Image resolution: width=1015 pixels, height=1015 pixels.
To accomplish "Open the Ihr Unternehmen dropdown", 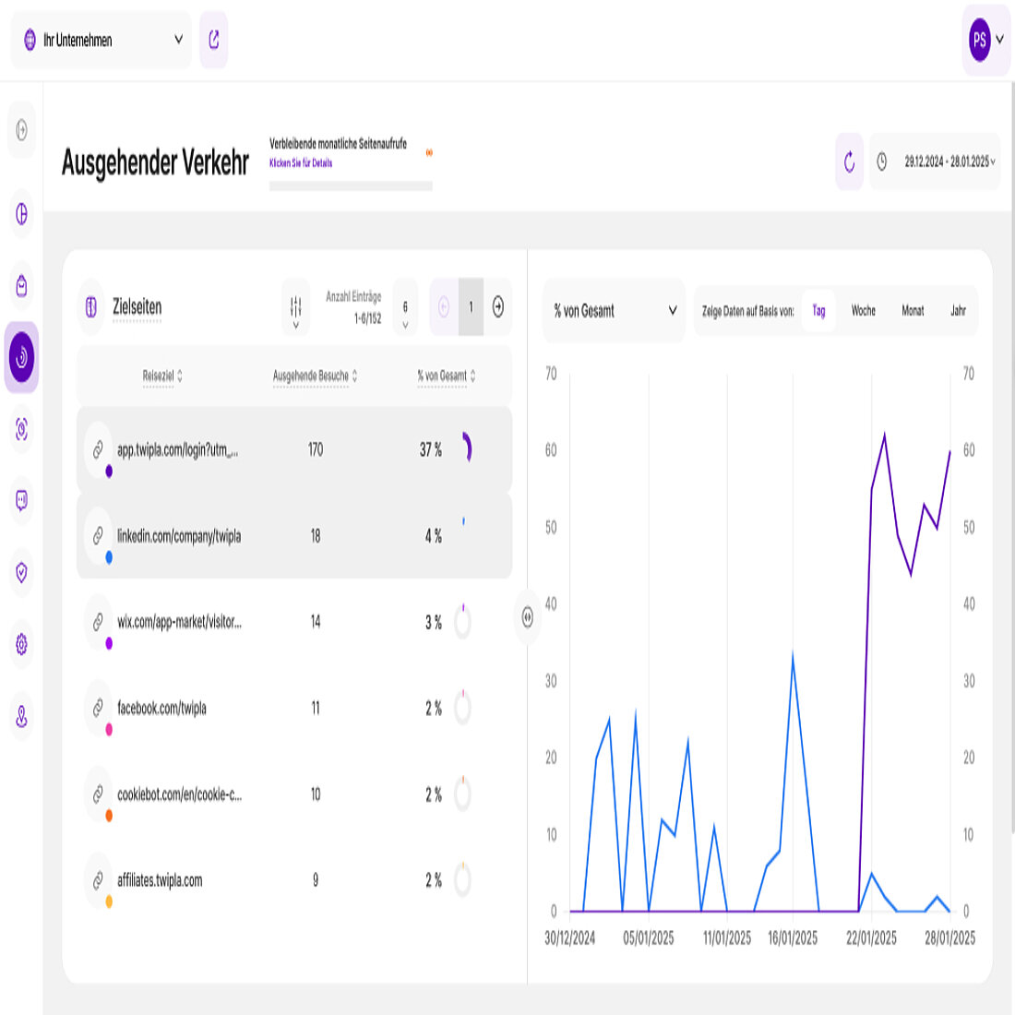I will pos(101,40).
